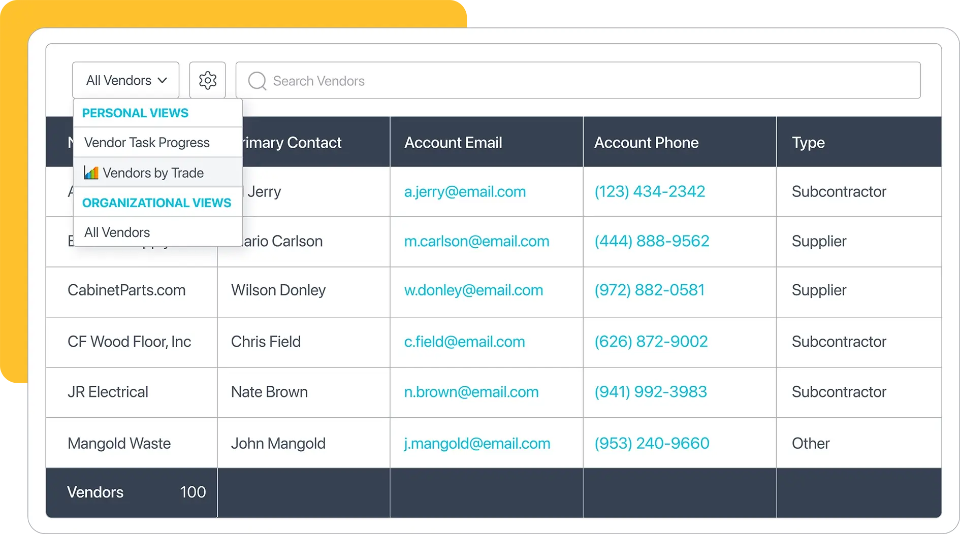Open a.jerry@email.com email link
This screenshot has width=960, height=534.
[x=465, y=191]
